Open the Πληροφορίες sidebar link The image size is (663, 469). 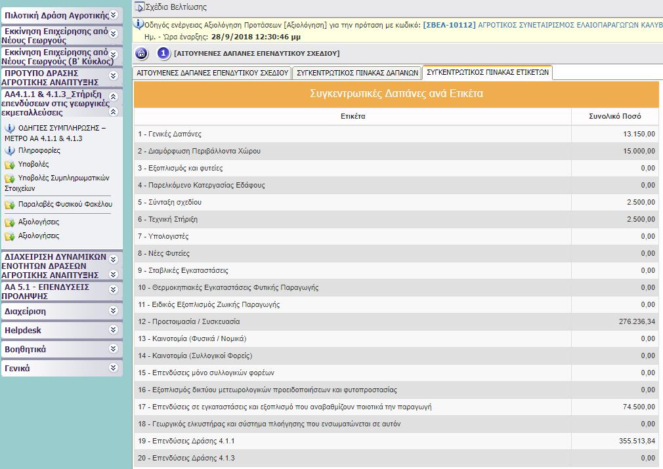coord(39,150)
